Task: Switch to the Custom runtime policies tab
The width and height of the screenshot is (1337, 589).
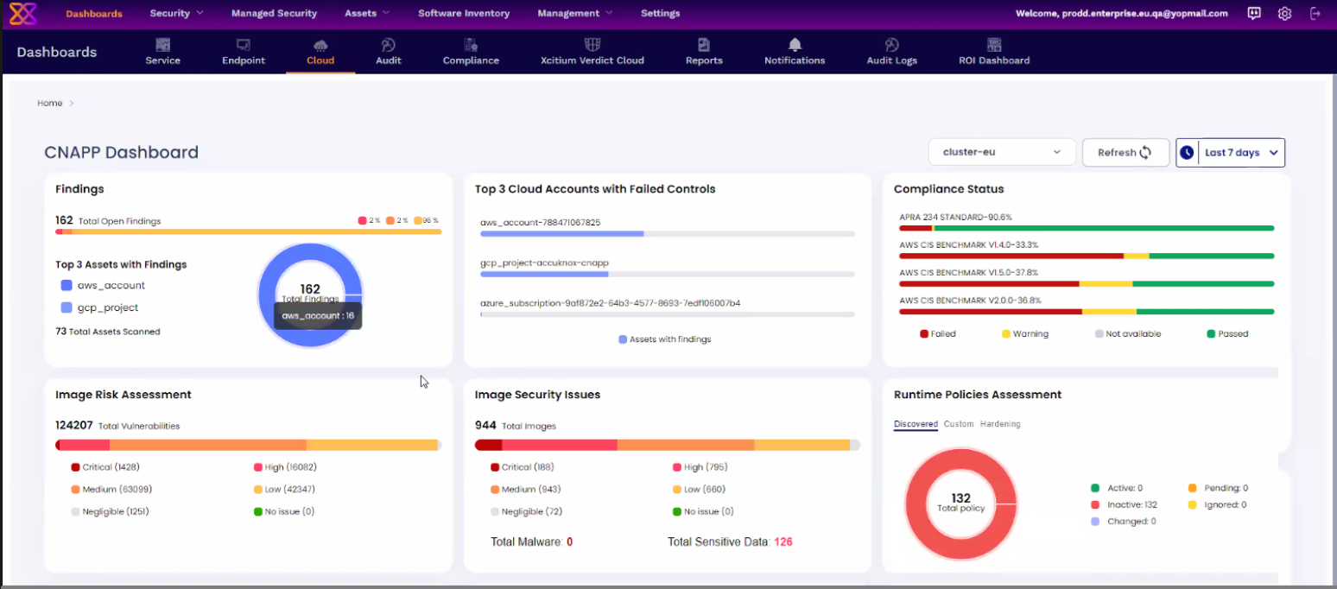Action: 959,424
